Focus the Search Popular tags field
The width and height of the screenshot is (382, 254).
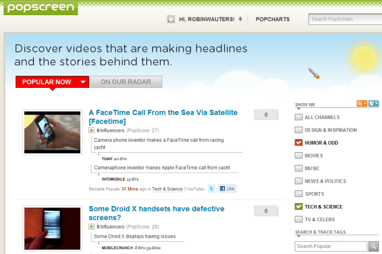[x=331, y=246]
